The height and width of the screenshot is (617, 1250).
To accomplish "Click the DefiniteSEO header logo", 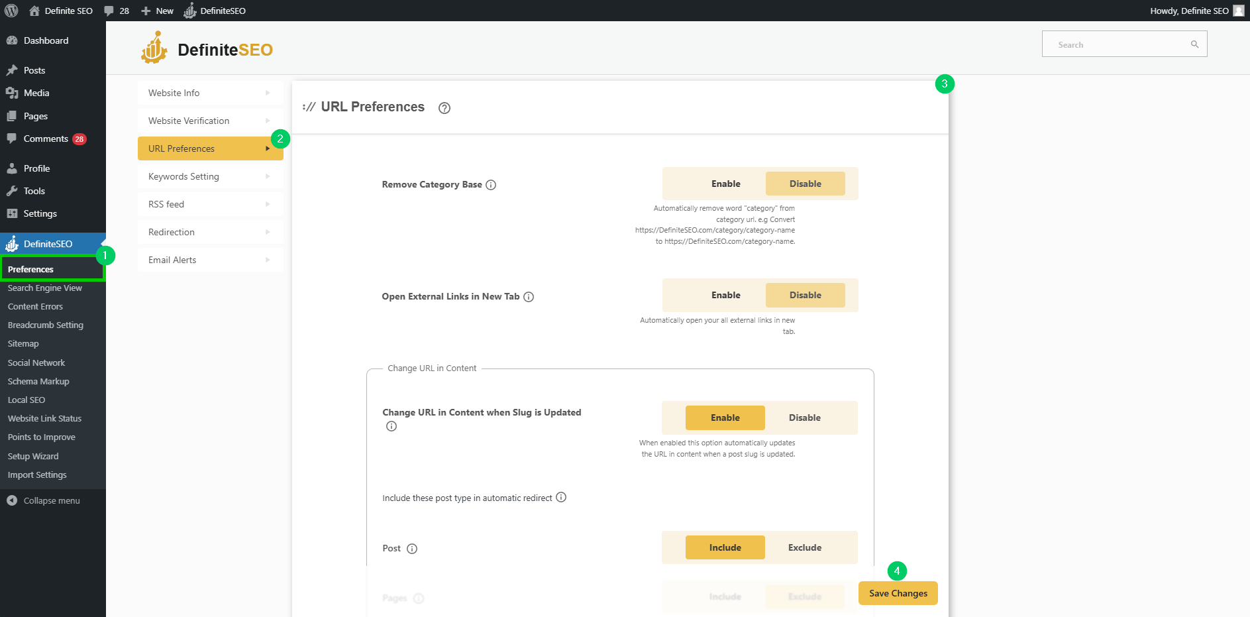I will point(207,48).
